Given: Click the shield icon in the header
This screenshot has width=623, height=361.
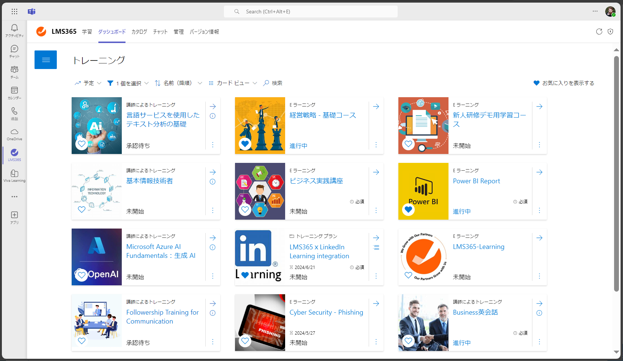Looking at the screenshot, I should point(610,32).
